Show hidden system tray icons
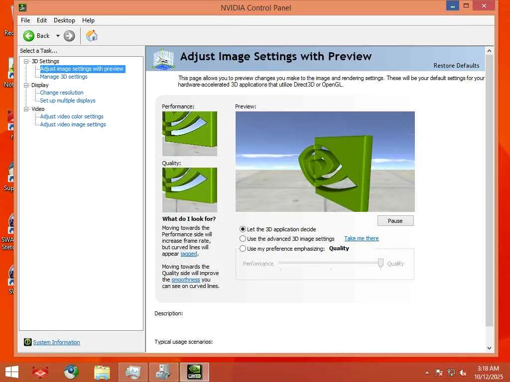Image resolution: width=510 pixels, height=382 pixels. coord(427,373)
